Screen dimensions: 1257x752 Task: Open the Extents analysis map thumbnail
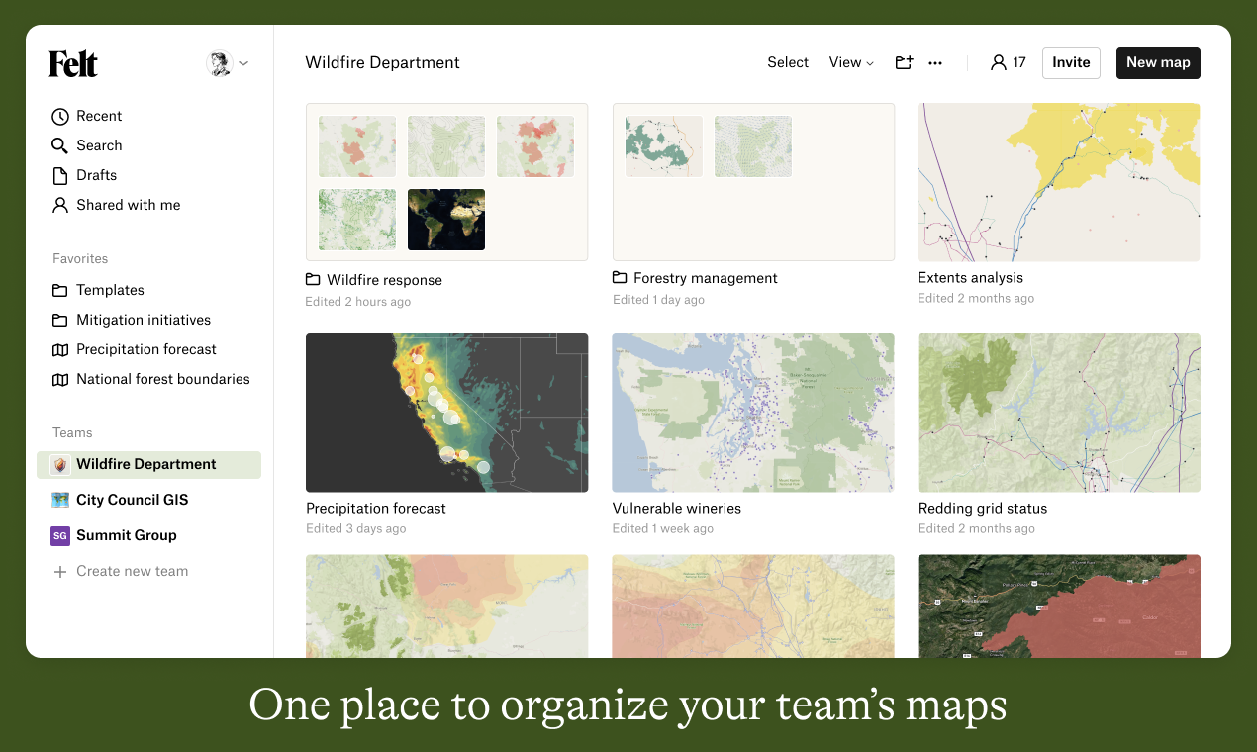pyautogui.click(x=1059, y=182)
